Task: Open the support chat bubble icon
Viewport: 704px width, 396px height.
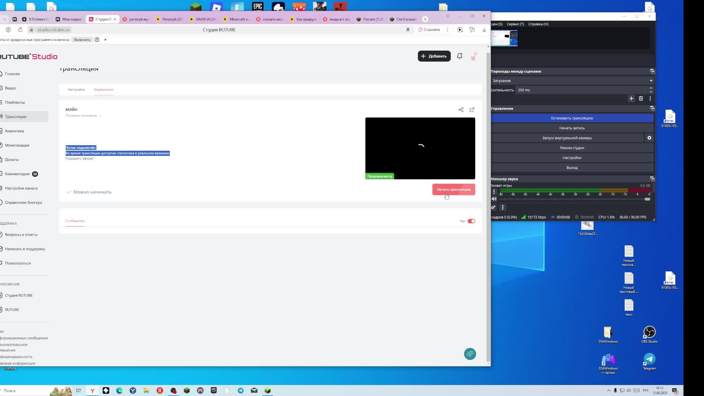Action: click(470, 354)
